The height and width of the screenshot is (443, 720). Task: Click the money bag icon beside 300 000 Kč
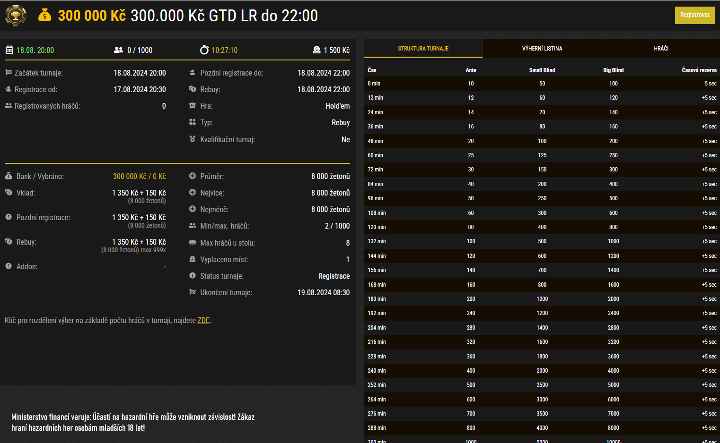(44, 15)
